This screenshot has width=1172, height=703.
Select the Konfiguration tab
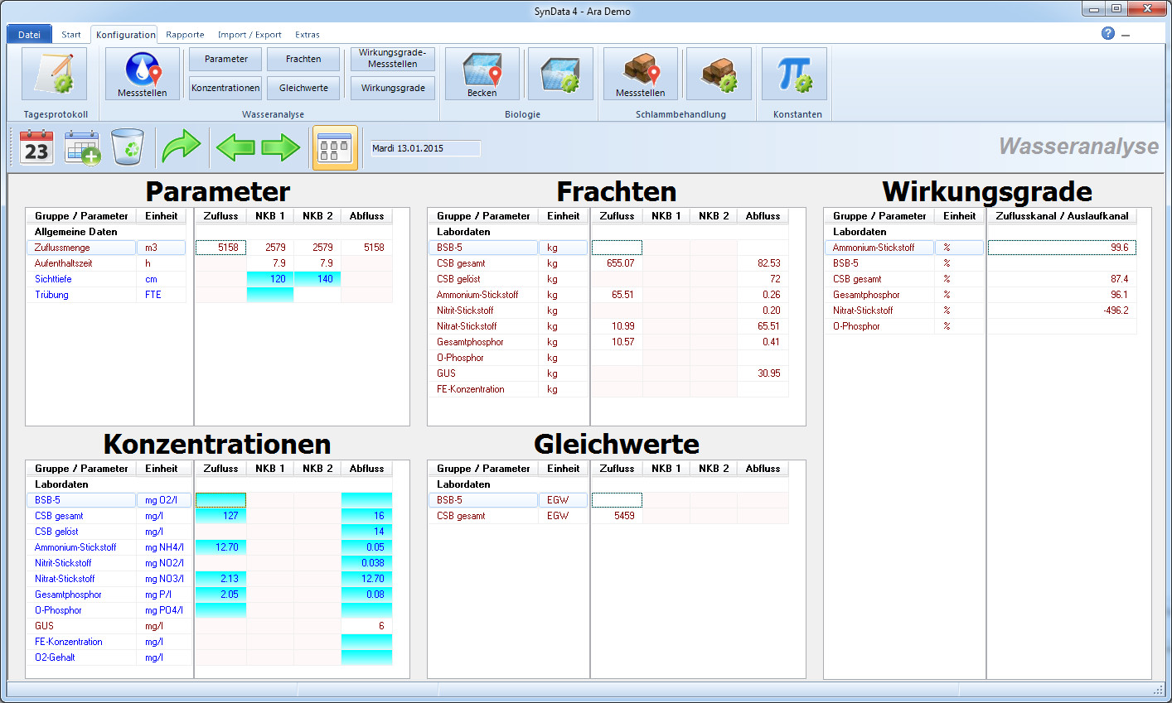point(125,35)
